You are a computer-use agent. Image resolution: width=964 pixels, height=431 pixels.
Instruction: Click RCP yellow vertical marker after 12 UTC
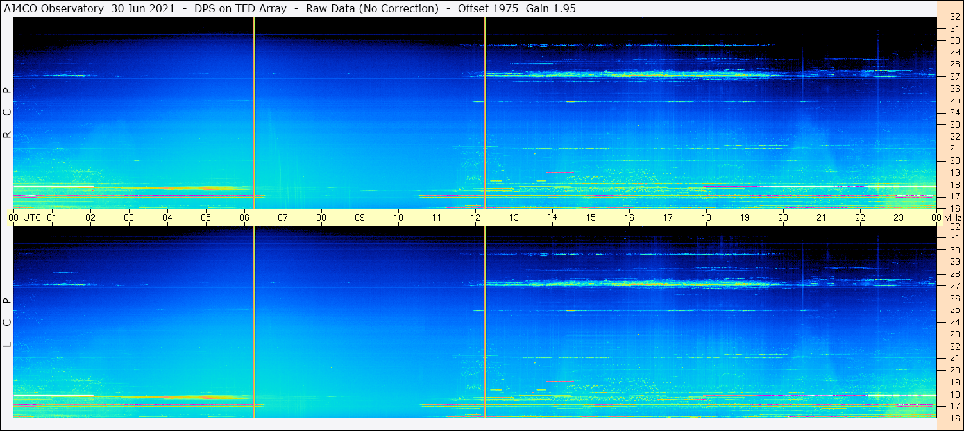(x=485, y=112)
